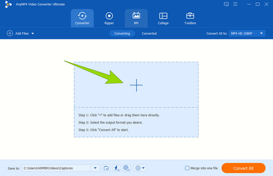273x176 pixels.
Task: Enable Merge into one file checkbox
Action: point(187,168)
